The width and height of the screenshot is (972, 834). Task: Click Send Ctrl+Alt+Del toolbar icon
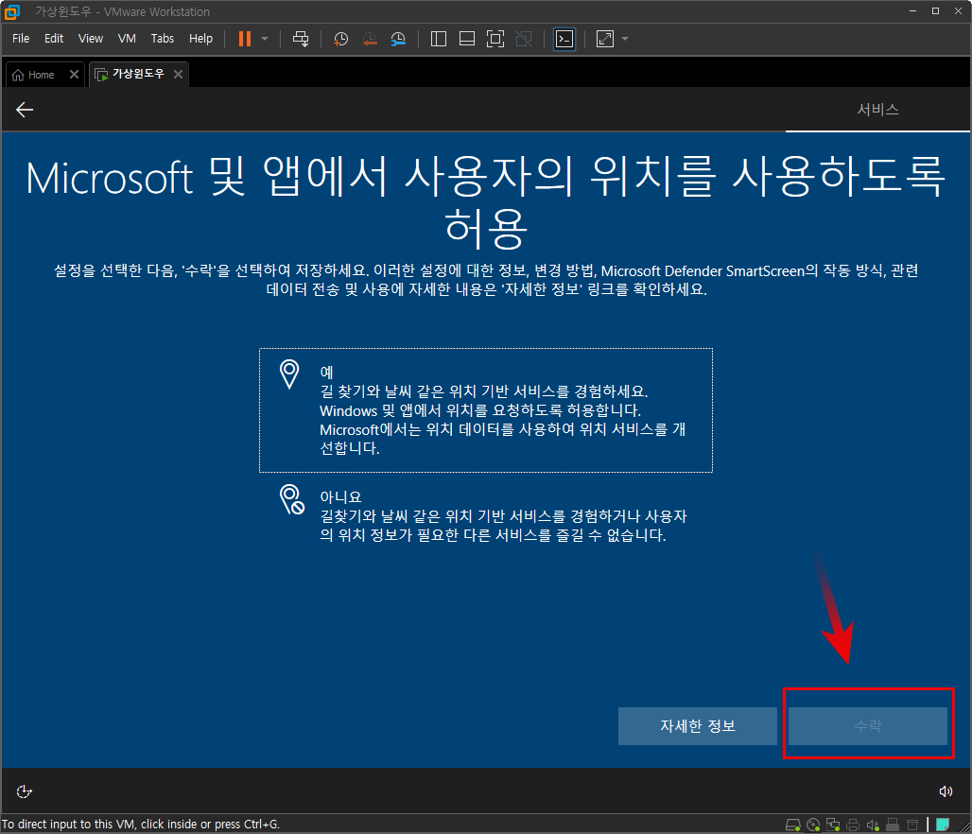point(301,39)
